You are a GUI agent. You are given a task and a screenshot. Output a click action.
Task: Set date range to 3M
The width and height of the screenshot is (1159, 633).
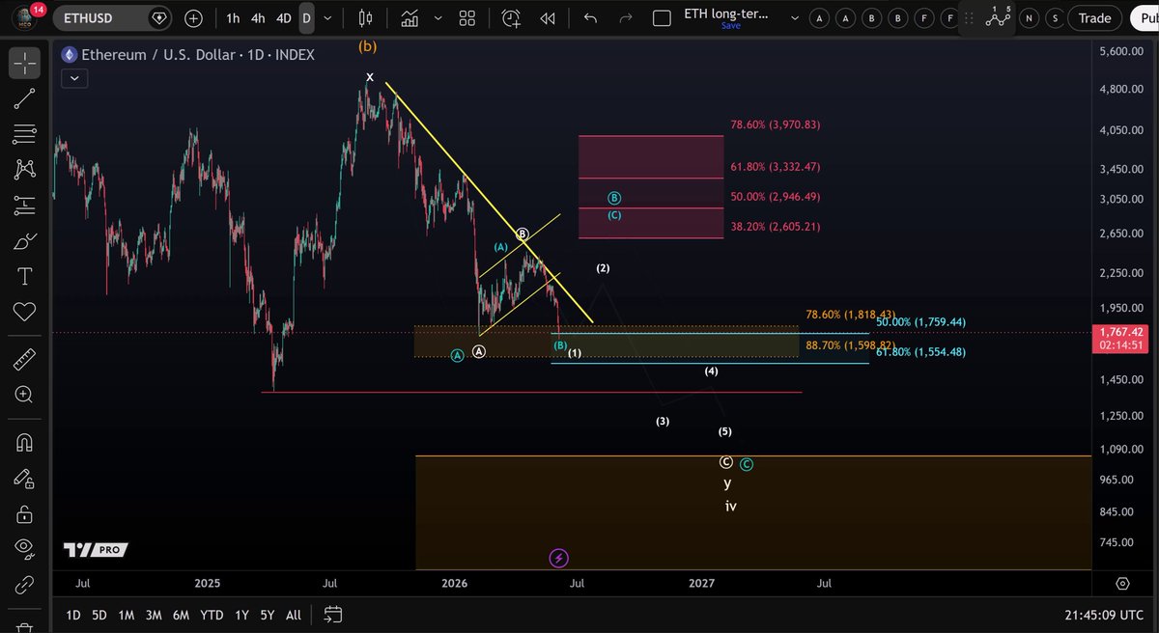[154, 615]
